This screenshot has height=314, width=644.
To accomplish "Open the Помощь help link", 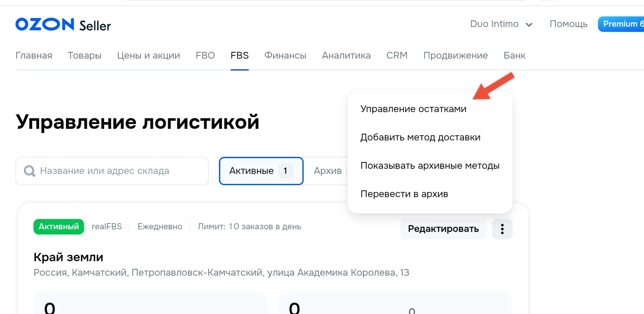I will pyautogui.click(x=568, y=24).
